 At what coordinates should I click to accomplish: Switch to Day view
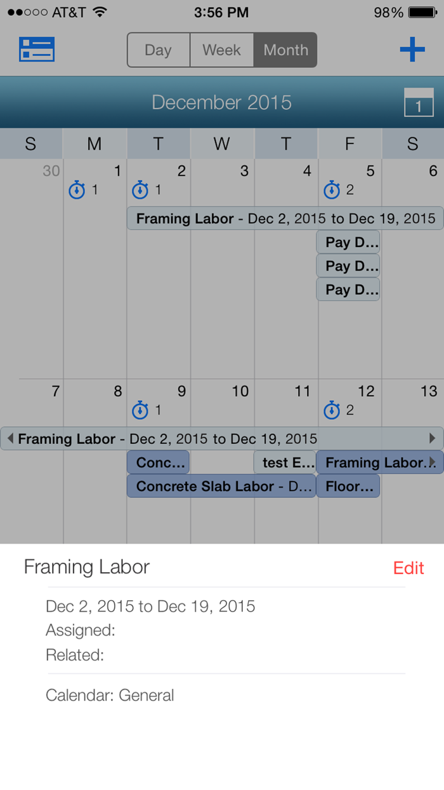(158, 50)
